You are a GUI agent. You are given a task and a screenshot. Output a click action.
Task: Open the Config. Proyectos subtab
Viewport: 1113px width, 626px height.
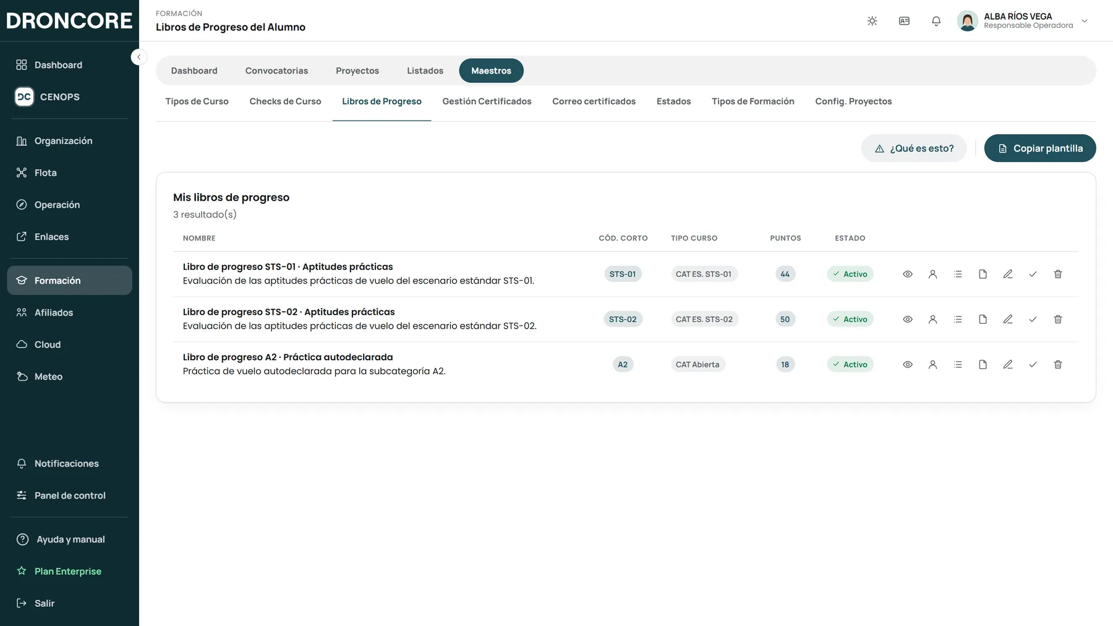[x=853, y=101]
